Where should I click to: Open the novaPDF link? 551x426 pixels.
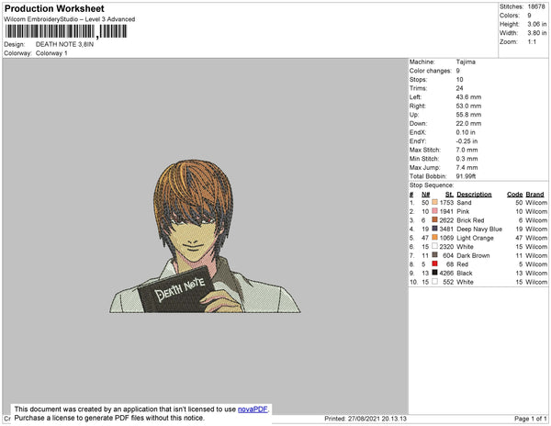point(253,409)
